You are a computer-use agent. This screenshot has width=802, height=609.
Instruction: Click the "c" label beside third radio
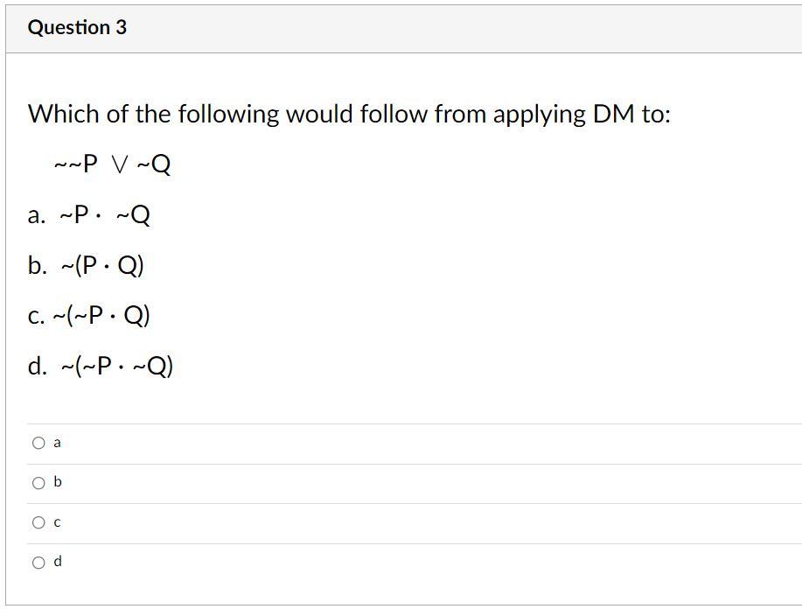[57, 523]
